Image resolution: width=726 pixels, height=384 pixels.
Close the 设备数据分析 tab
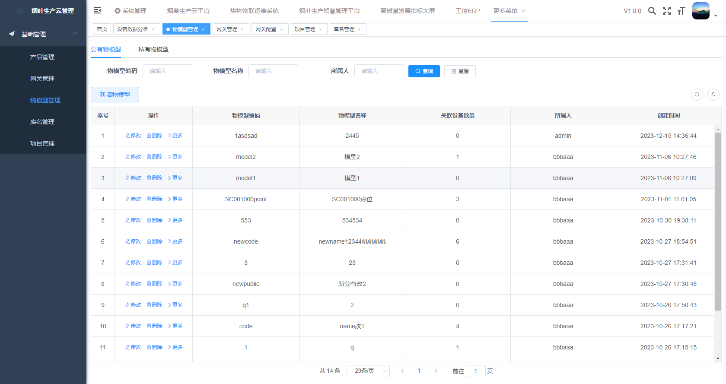click(153, 29)
